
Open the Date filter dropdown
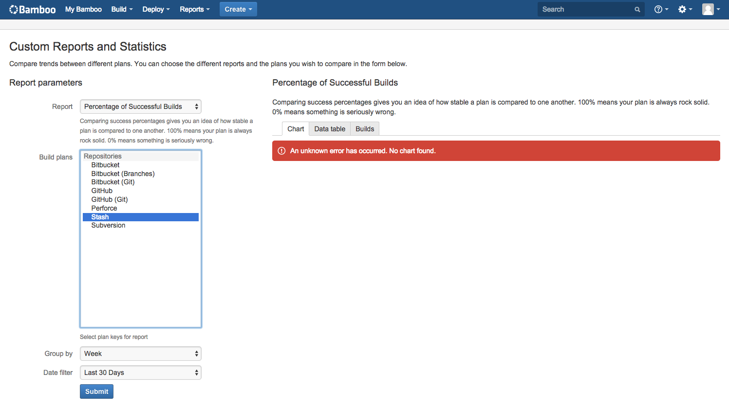141,373
